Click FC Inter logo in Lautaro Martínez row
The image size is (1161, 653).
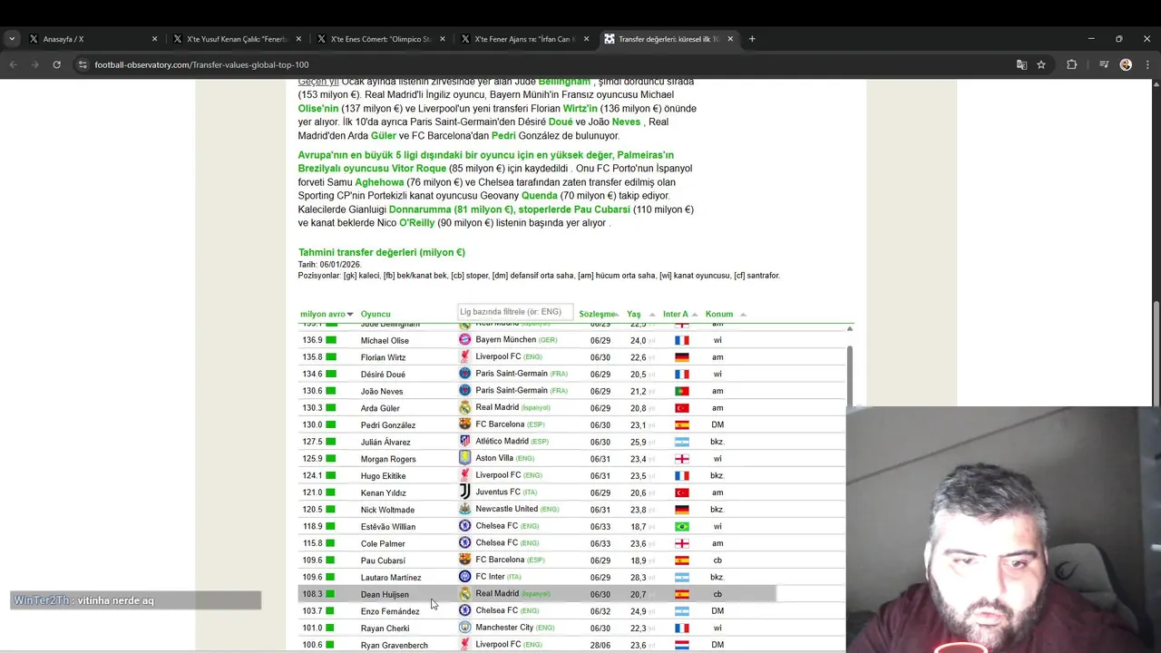pyautogui.click(x=464, y=577)
